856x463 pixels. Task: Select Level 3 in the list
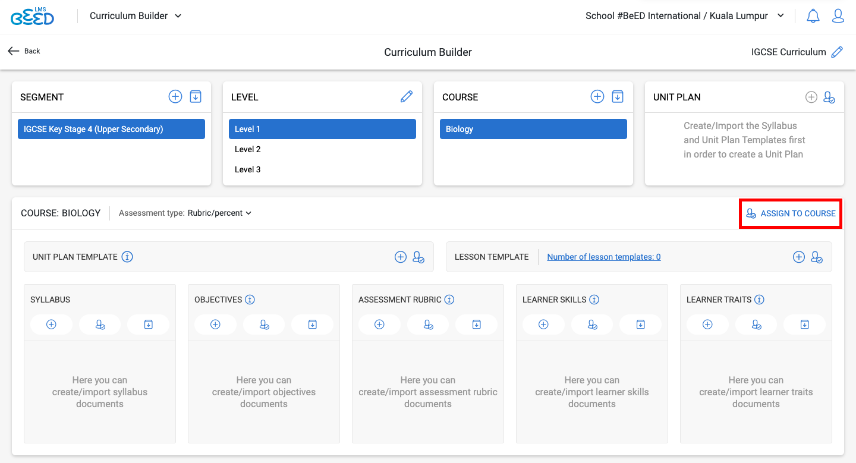click(x=248, y=169)
